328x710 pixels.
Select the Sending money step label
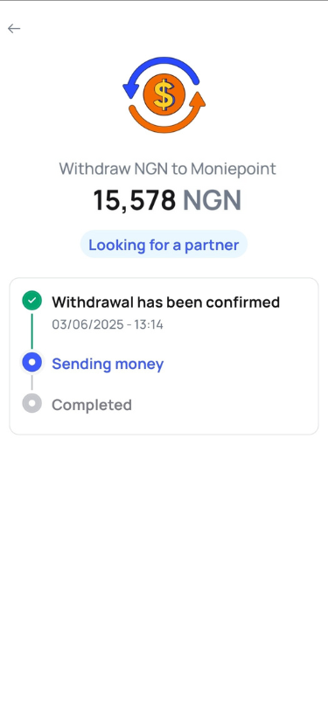[108, 364]
